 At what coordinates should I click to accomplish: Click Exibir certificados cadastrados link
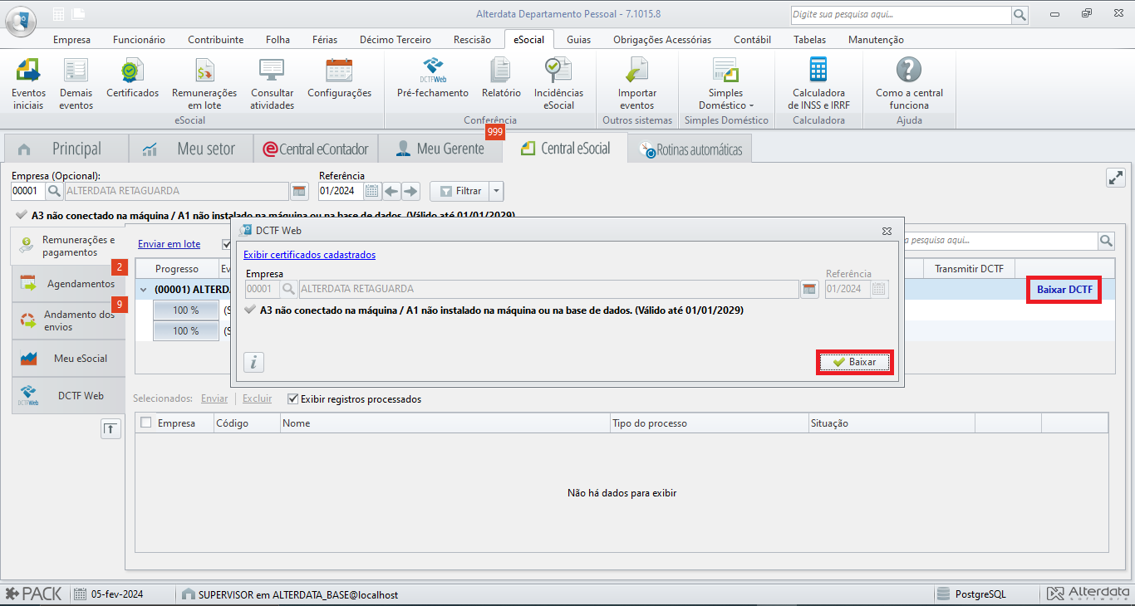coord(309,255)
